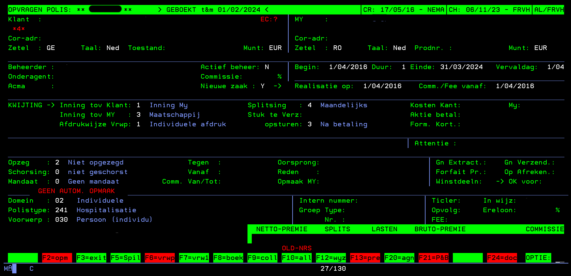Click the F3=exit key to leave
This screenshot has height=276, width=571.
tap(91, 258)
